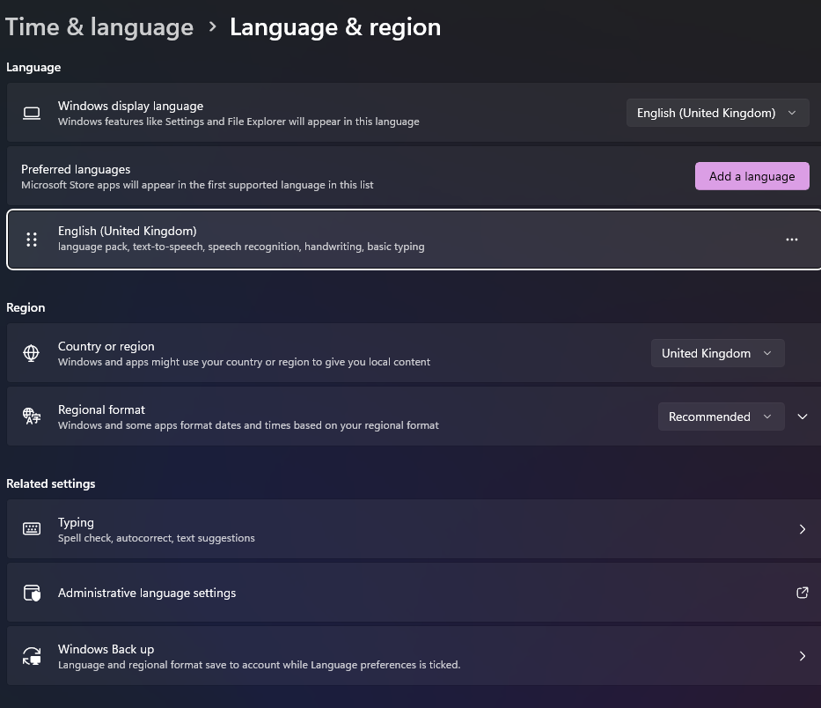Open the three-dot menu for English (United Kingdom)
The height and width of the screenshot is (708, 821).
point(791,239)
